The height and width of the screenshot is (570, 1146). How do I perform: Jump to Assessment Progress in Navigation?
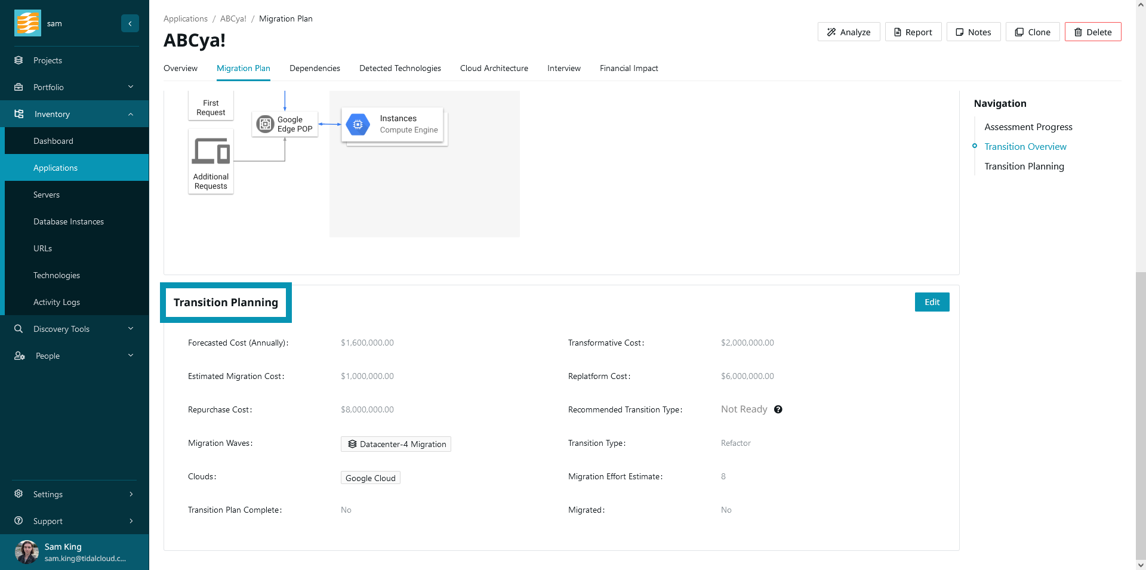click(x=1028, y=127)
